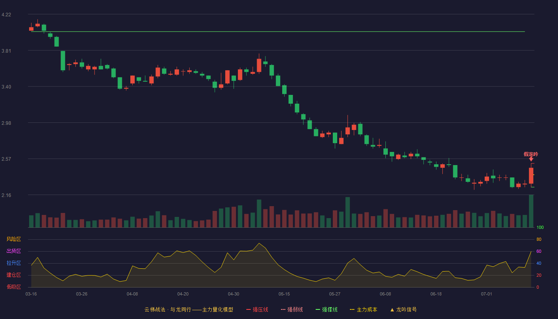Screen dimensions: 558x319
Task: Click the 05-27 date label
Action: 335,294
